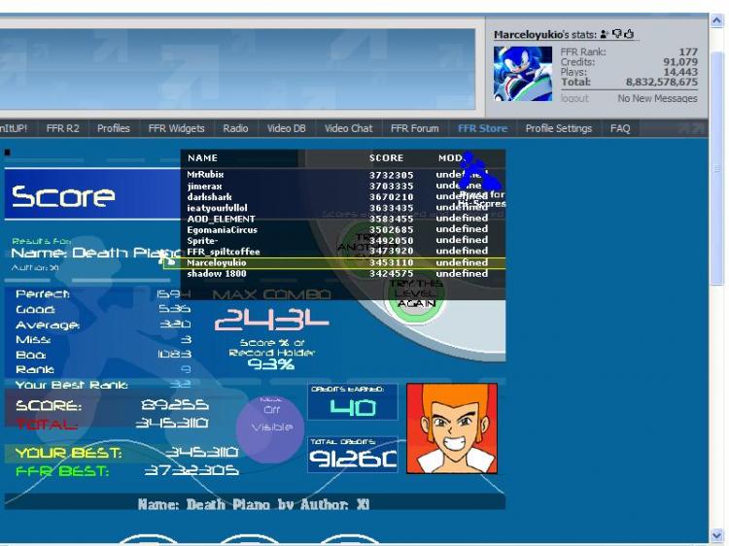The height and width of the screenshot is (546, 729).
Task: Click the up arrow of page scrollbar
Action: pos(716,20)
